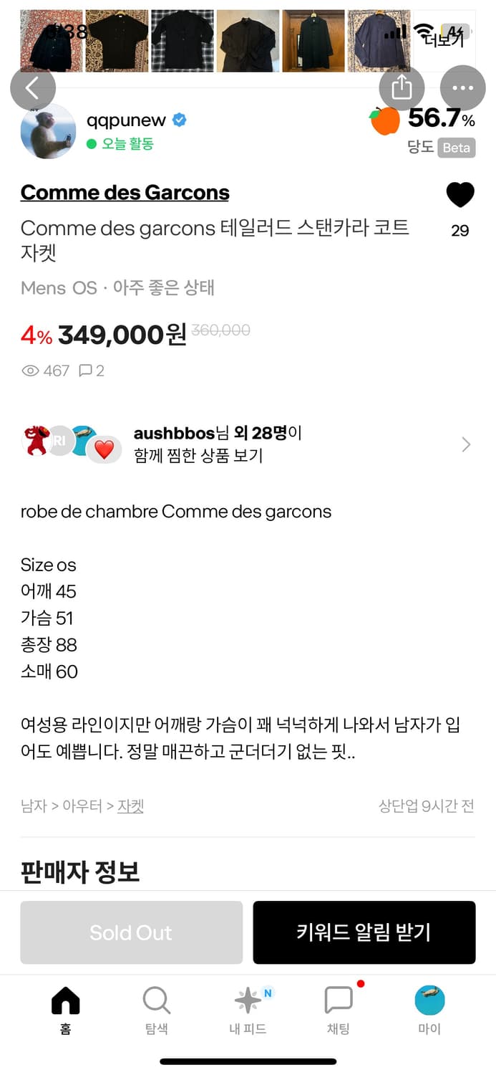
Task: Tap the back arrow button
Action: pyautogui.click(x=33, y=88)
